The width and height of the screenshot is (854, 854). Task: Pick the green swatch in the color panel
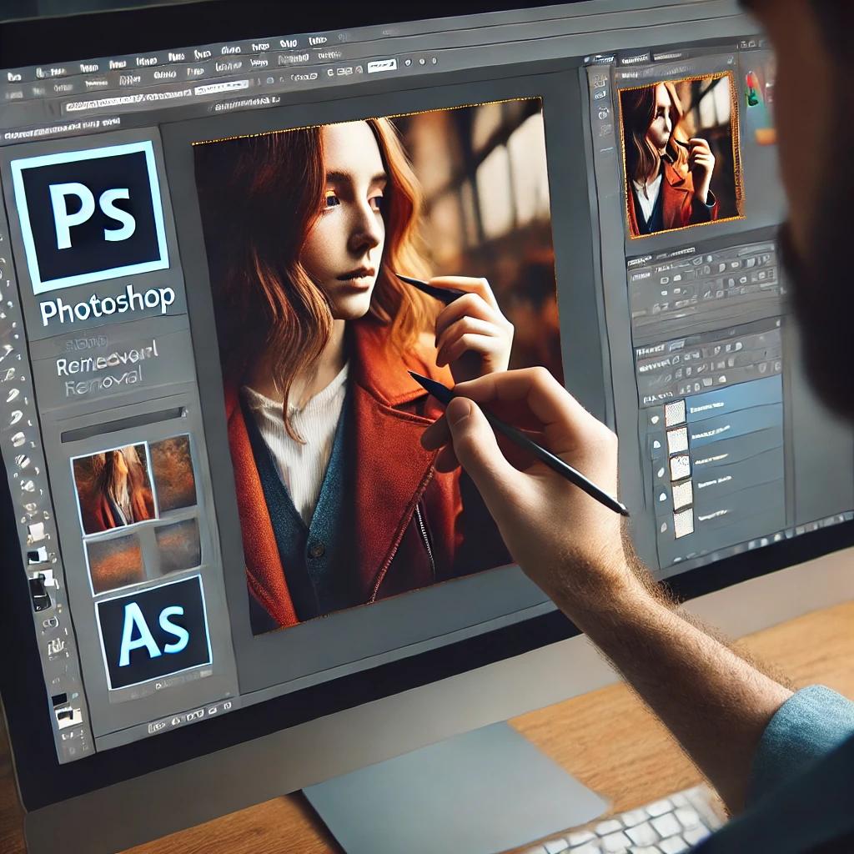(753, 98)
